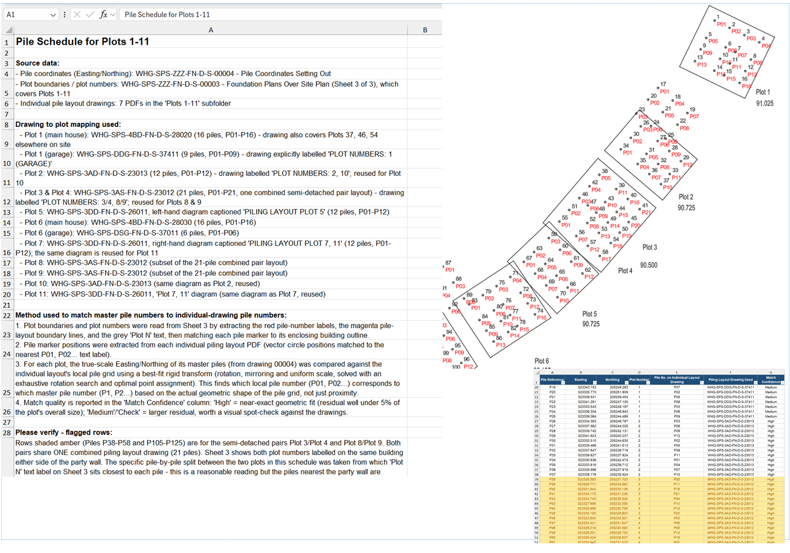Open Plot Number column filter dropdown
This screenshot has height=553, width=790.
(648, 383)
